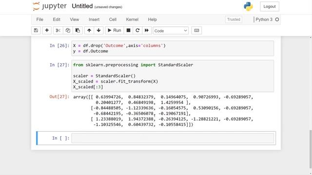312x175 pixels.
Task: Open the Kernel menu
Action: (x=132, y=19)
